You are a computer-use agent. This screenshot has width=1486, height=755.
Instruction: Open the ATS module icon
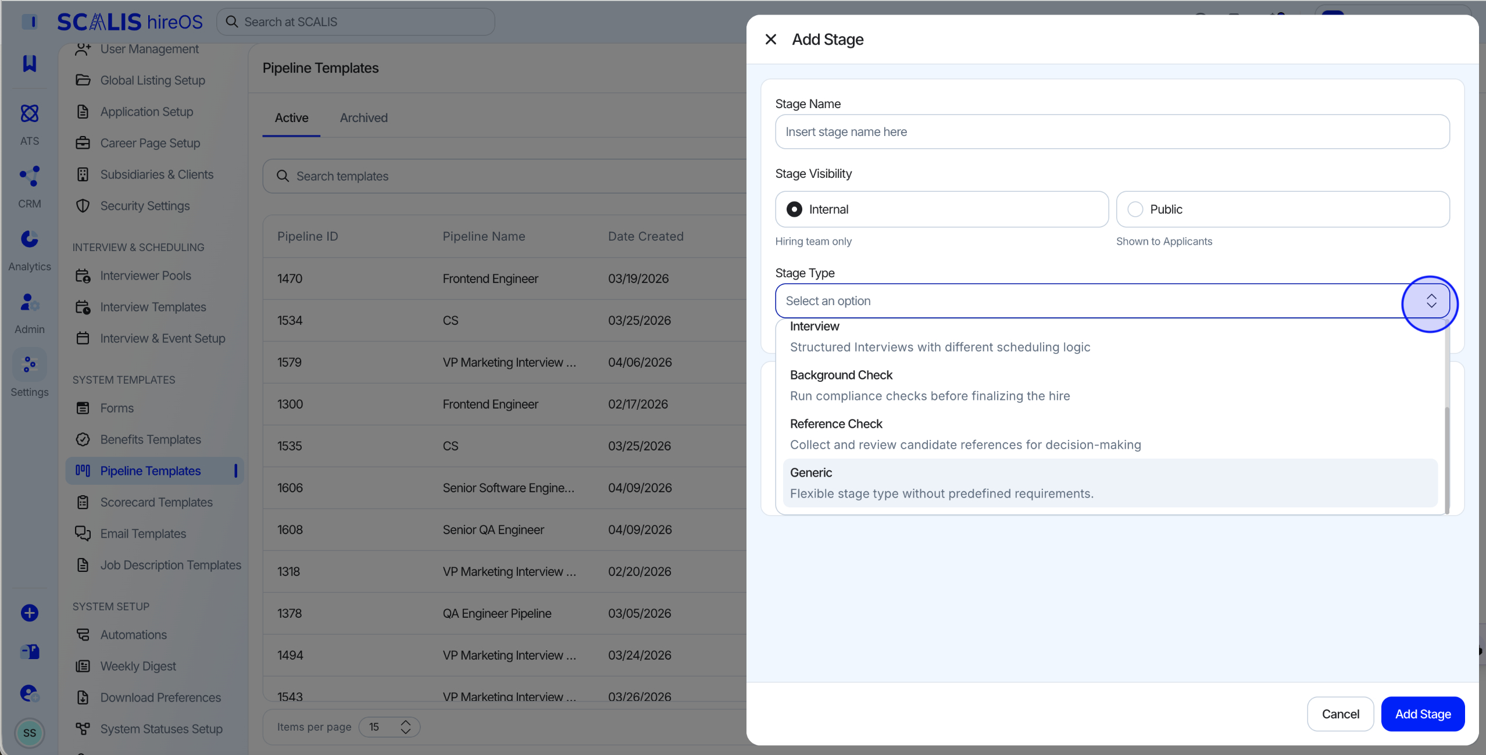[30, 113]
